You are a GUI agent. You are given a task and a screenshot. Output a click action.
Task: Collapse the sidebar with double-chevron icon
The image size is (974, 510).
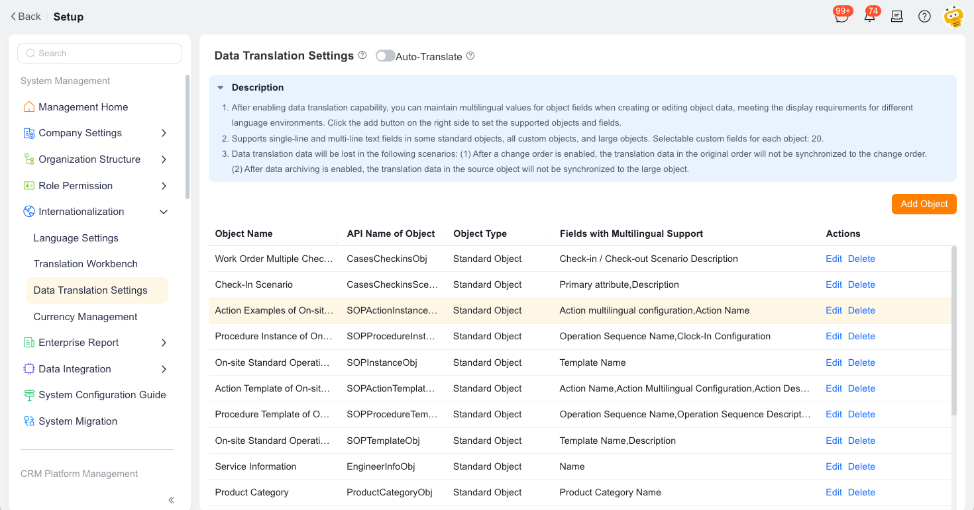pyautogui.click(x=172, y=500)
